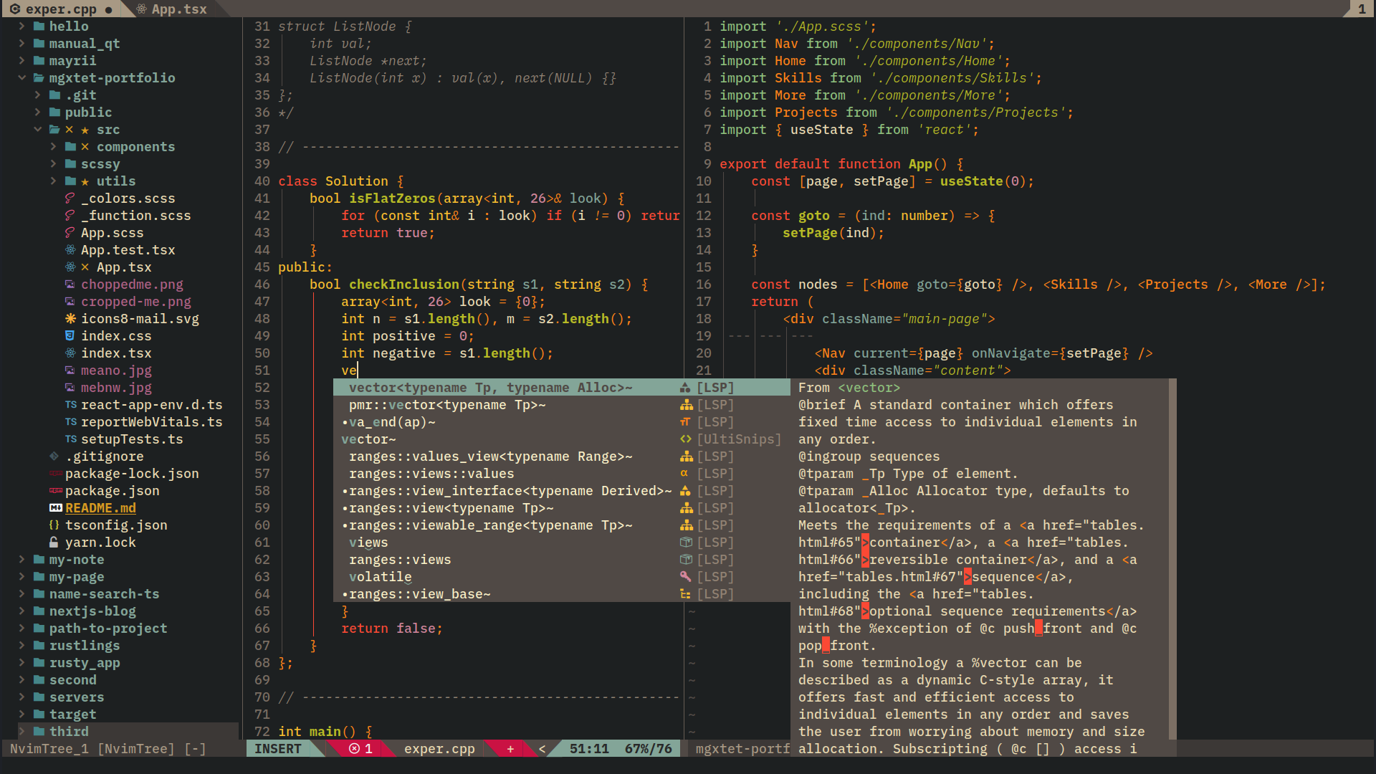Expand the manual_qt folder
Viewport: 1376px width, 774px height.
tap(21, 43)
